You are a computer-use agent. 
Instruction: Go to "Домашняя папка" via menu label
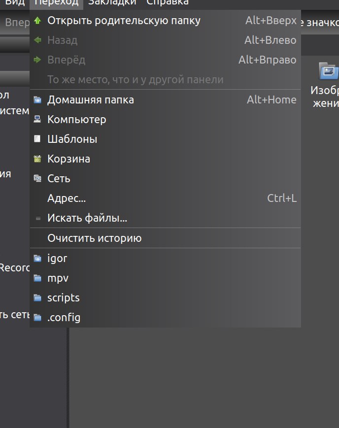point(91,100)
